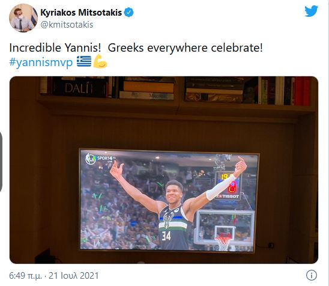The height and width of the screenshot is (286, 329).
Task: Open the embedded TV photo
Action: click(164, 170)
